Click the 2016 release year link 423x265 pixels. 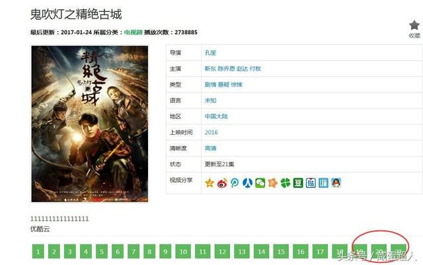[211, 132]
